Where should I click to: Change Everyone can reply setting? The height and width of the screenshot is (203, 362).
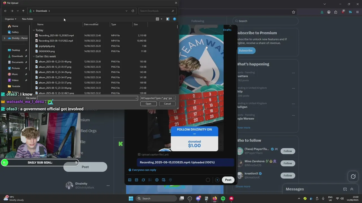pyautogui.click(x=142, y=170)
